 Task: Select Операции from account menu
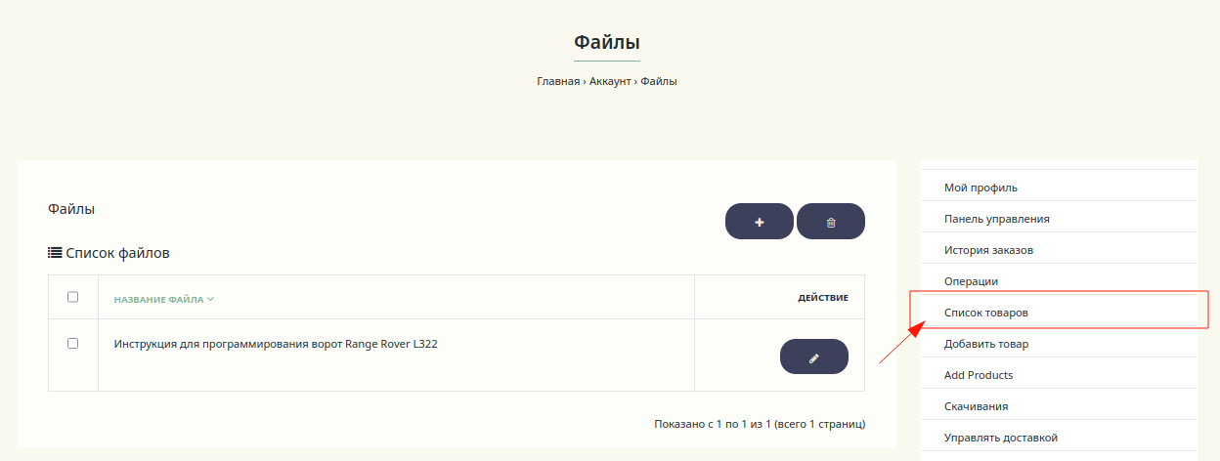[x=971, y=281]
